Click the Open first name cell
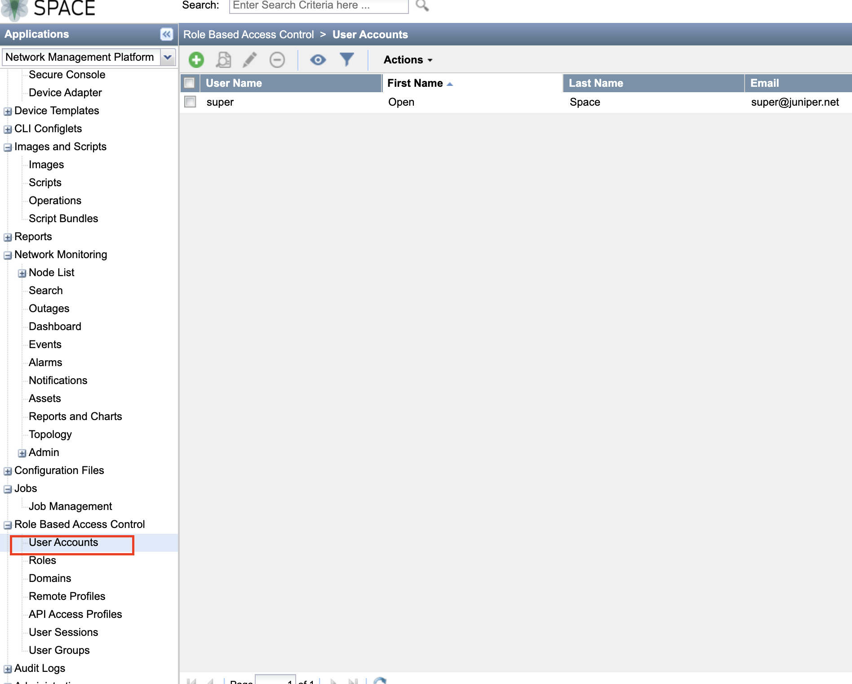852x684 pixels. coord(401,102)
